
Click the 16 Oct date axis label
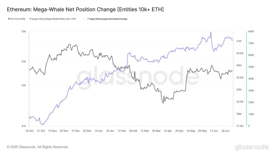click(x=29, y=131)
